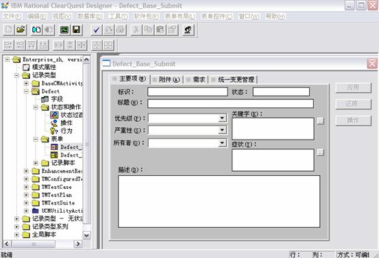Image resolution: width=379 pixels, height=258 pixels.
Task: Click inside the 描述 text area
Action: (219, 201)
